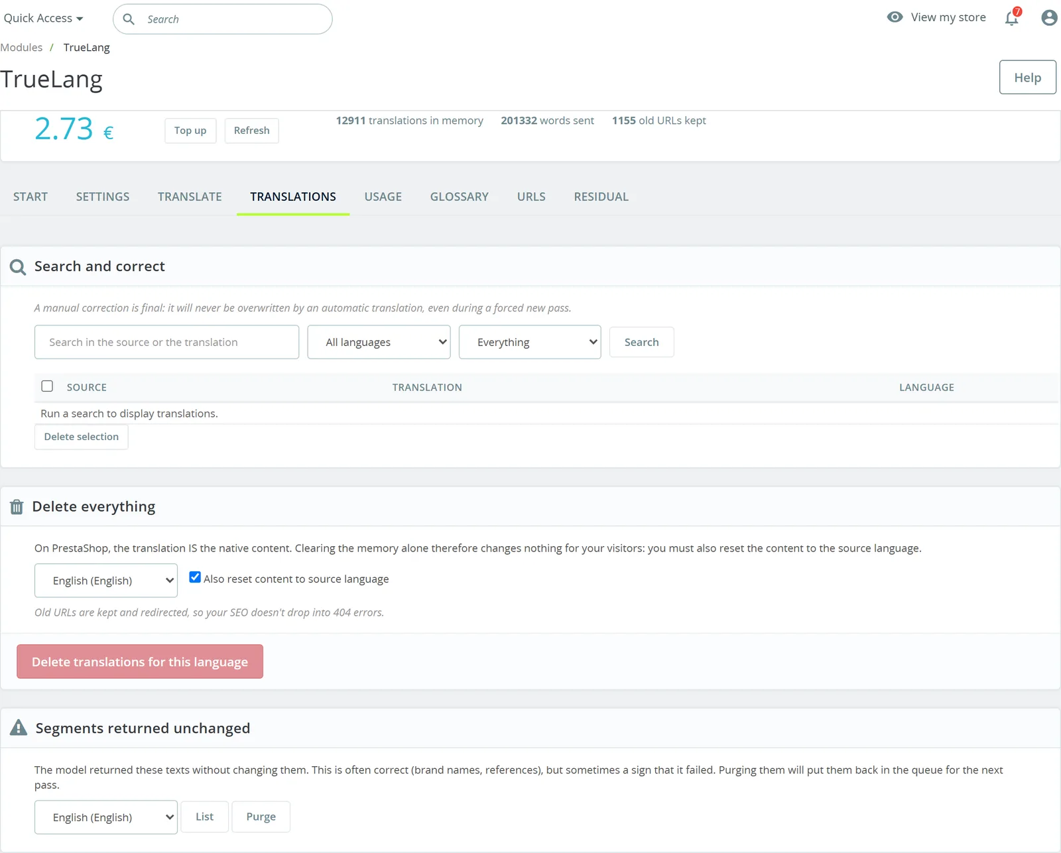Refresh the balance with Refresh button
The image size is (1061, 853).
click(x=252, y=131)
